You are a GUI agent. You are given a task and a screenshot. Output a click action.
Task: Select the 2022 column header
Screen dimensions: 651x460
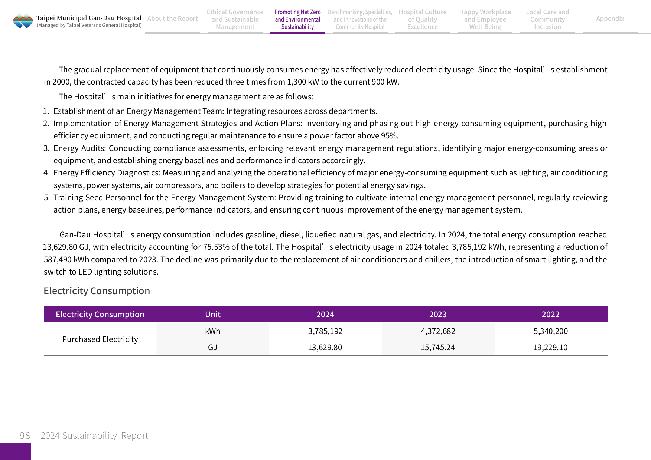point(550,314)
